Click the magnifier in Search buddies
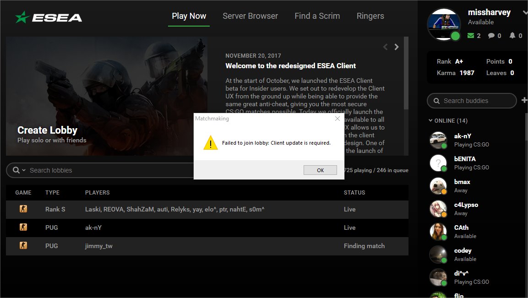This screenshot has width=528, height=298. pyautogui.click(x=436, y=101)
